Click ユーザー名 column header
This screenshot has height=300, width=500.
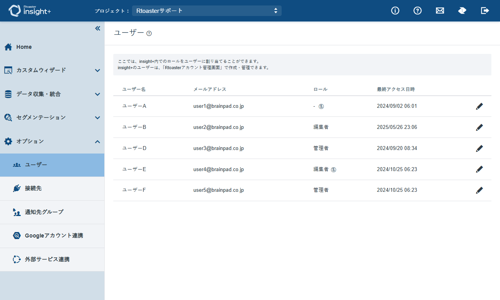pyautogui.click(x=134, y=89)
